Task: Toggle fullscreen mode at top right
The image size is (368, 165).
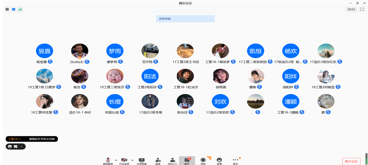Action: (x=362, y=9)
